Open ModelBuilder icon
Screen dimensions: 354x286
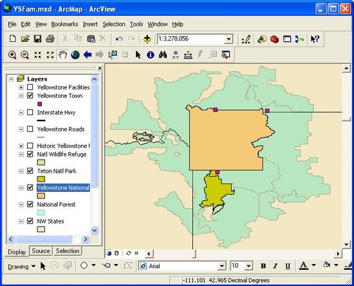pyautogui.click(x=299, y=39)
